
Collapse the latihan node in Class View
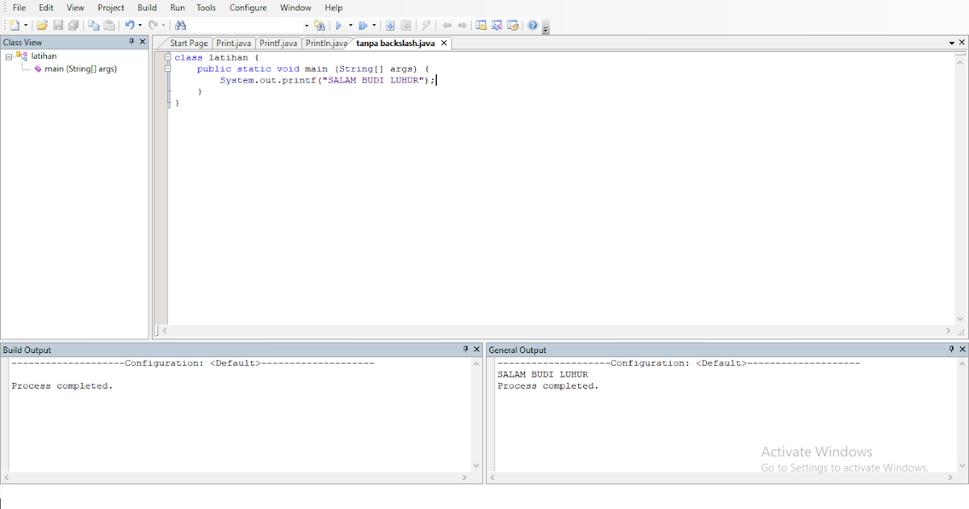pos(8,56)
